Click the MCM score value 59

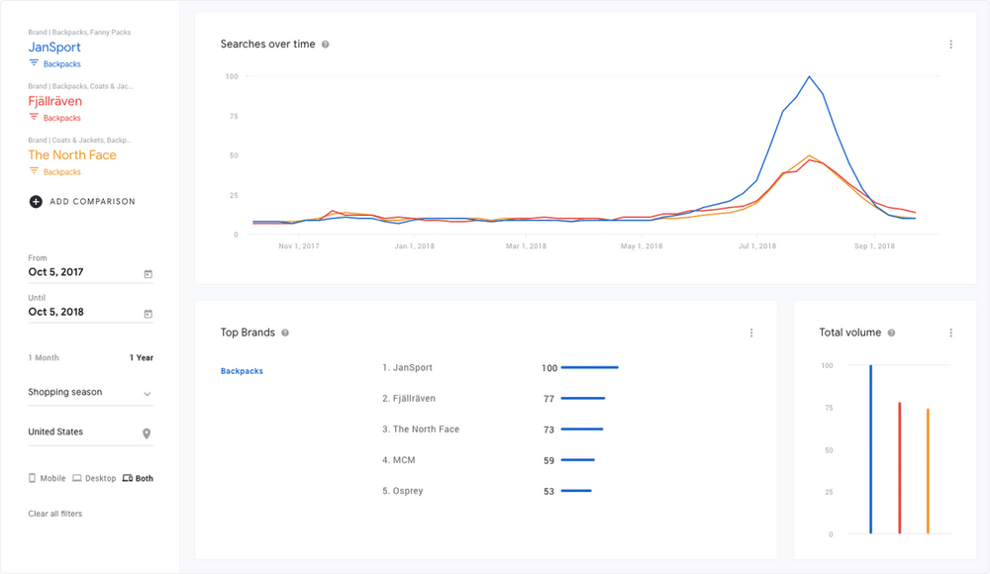548,461
